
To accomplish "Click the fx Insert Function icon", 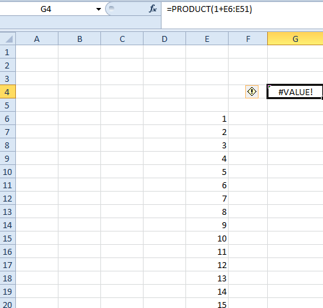I will pos(153,9).
